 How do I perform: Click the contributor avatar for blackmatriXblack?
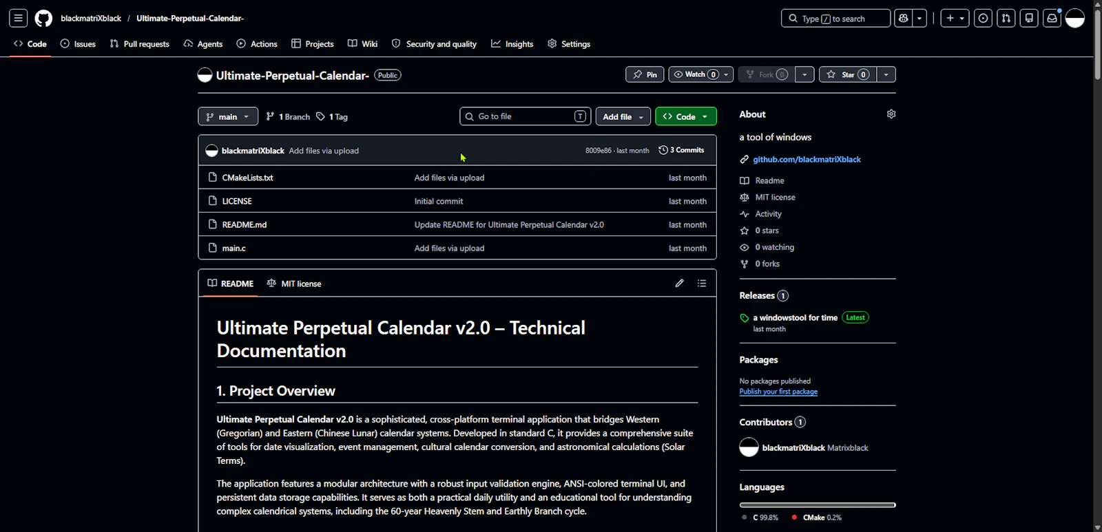(749, 447)
